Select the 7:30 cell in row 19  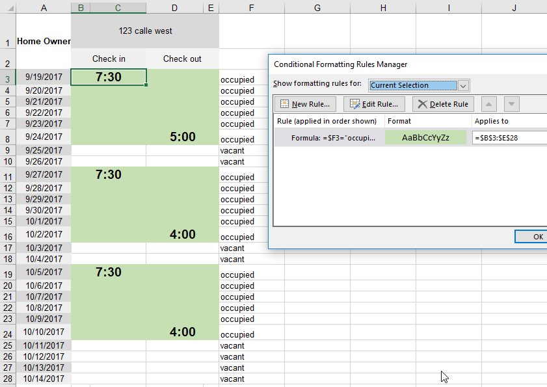[x=109, y=272]
